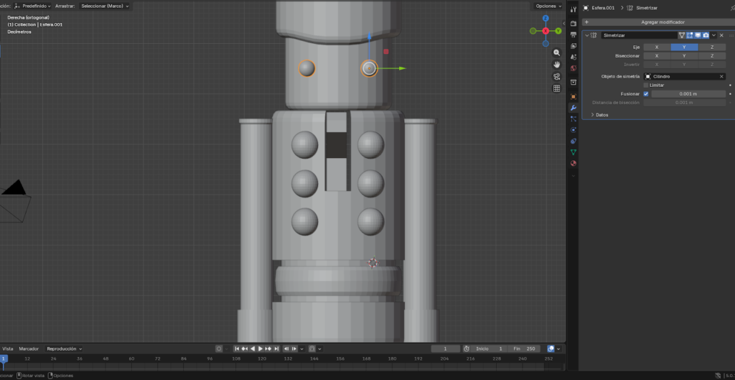Expand the Datos section

[x=600, y=114]
